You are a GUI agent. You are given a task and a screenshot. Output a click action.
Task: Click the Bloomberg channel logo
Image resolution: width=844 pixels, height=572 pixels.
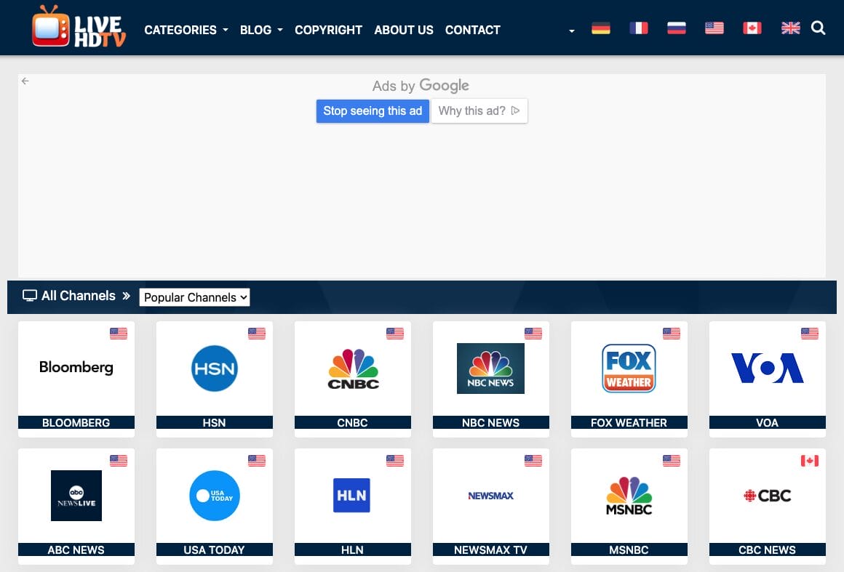(x=76, y=367)
